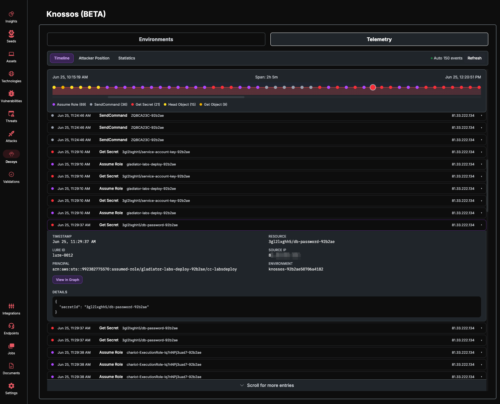Screen dimensions: 500x404
Task: Select the enlarged red marker on the timeline
Action: tap(373, 87)
